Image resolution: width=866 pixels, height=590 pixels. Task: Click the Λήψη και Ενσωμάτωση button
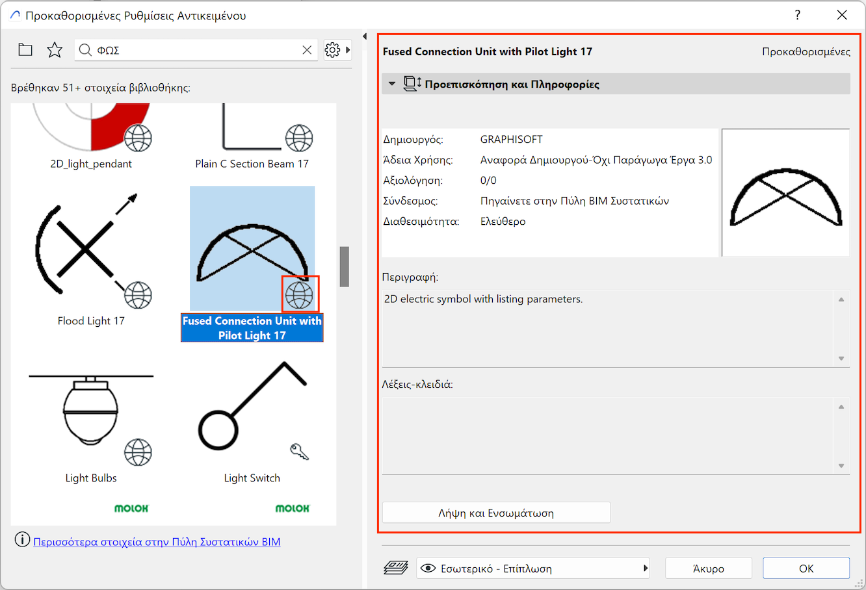[496, 513]
